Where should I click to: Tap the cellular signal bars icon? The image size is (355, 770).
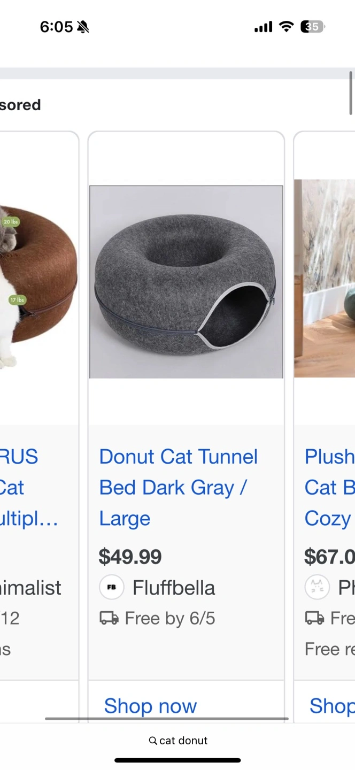pos(263,27)
